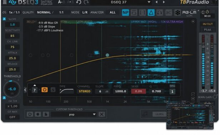Undo the last change
The image size is (220, 135).
[79, 2]
